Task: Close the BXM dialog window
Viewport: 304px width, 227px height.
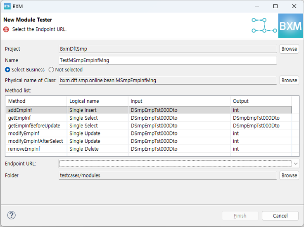Action: click(294, 6)
